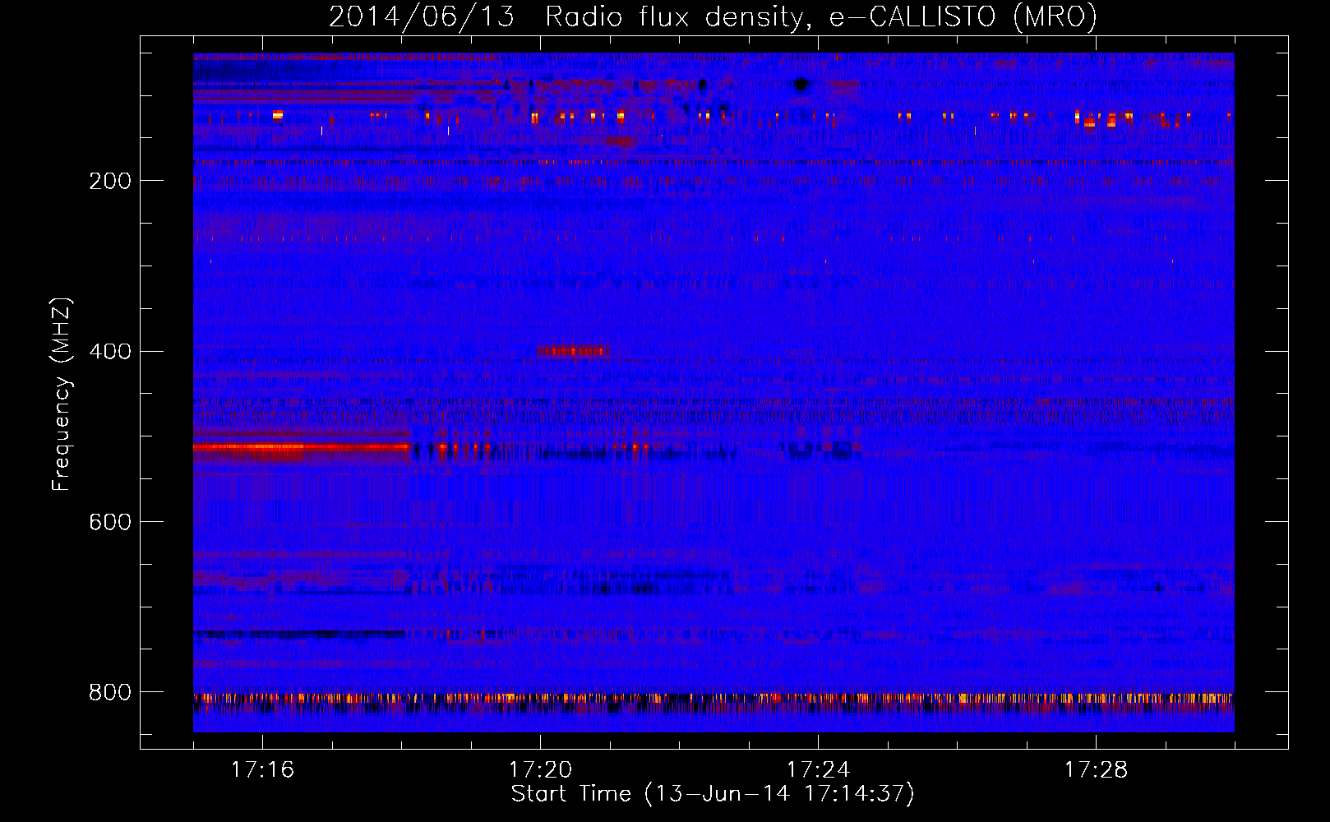Viewport: 1330px width, 822px height.
Task: Click the 17:16 time tick label
Action: (262, 770)
